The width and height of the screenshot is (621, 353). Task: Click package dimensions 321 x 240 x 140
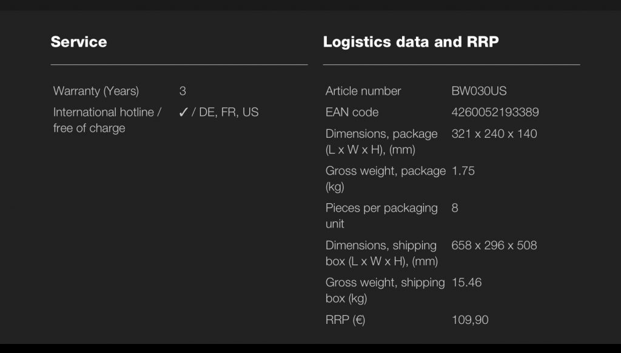click(494, 133)
